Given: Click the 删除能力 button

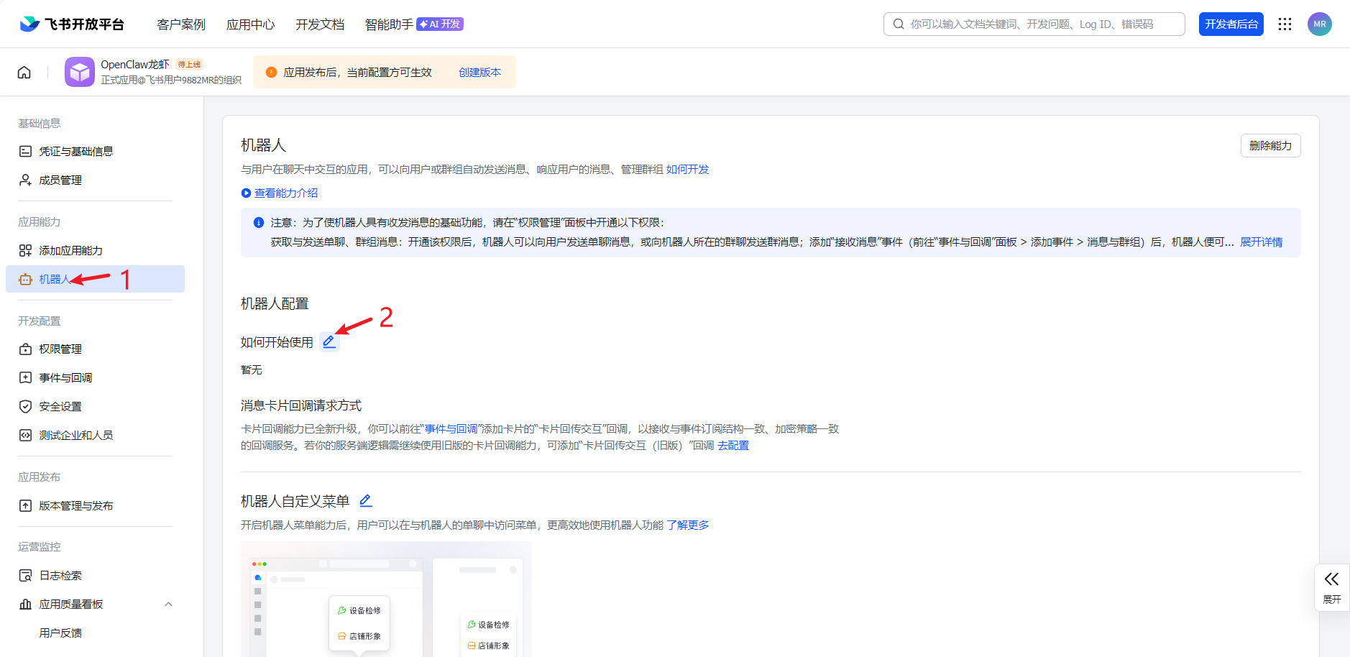Looking at the screenshot, I should [x=1270, y=146].
